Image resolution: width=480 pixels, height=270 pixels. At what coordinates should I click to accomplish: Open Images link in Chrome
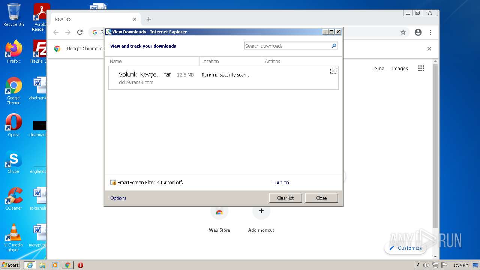tap(400, 69)
